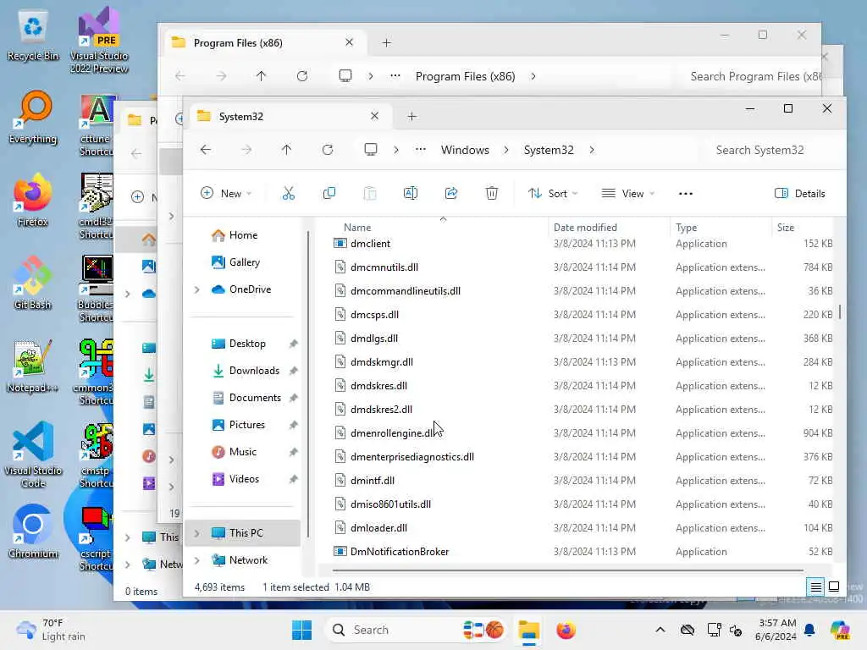
Task: Refresh the Program Files (x86) window
Action: point(302,76)
